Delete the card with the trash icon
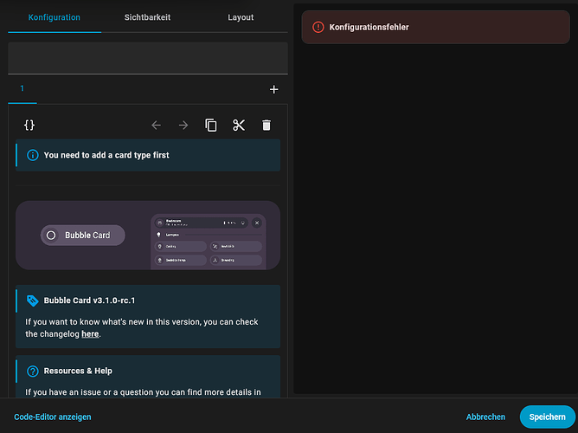 pos(267,125)
